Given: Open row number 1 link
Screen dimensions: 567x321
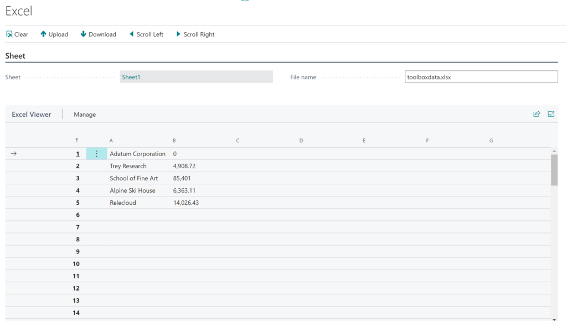Looking at the screenshot, I should [78, 154].
